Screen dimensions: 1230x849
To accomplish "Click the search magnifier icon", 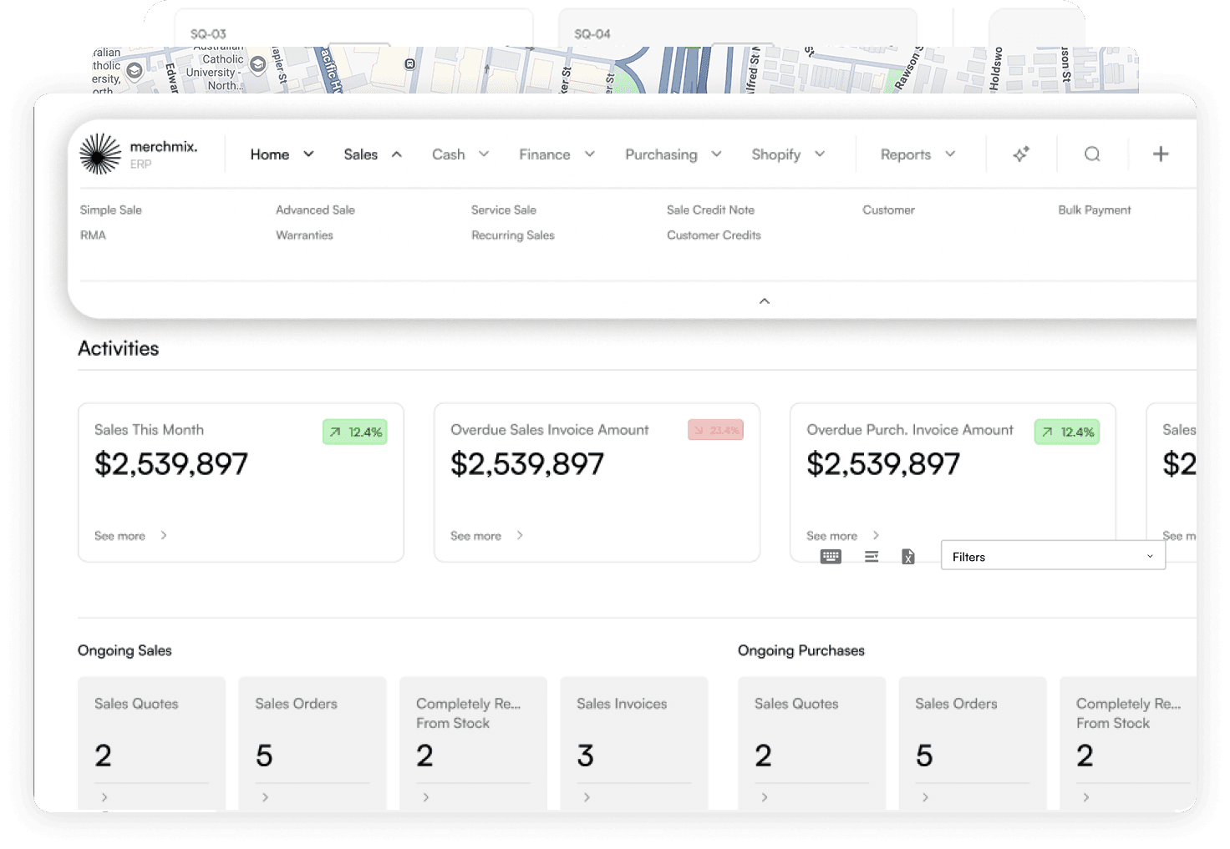I will 1092,154.
